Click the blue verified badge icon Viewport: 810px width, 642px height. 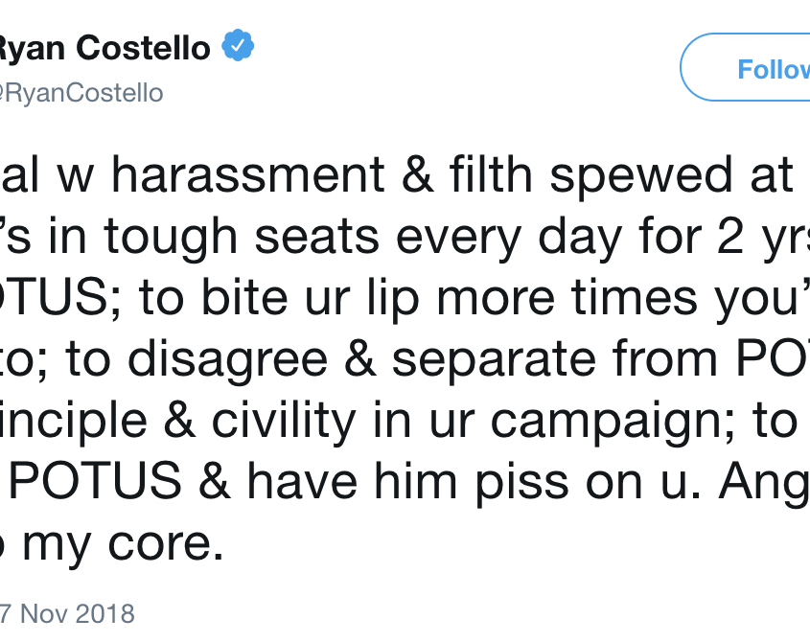(x=238, y=45)
